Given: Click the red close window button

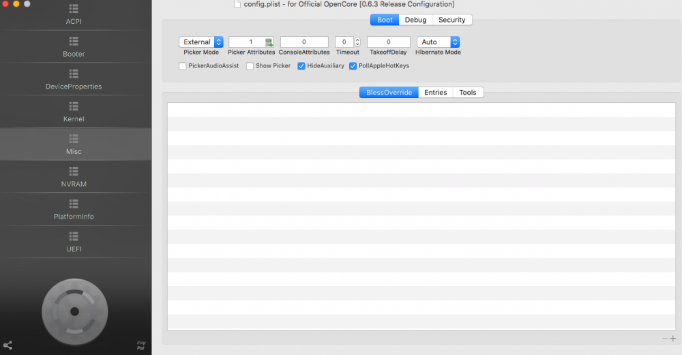Looking at the screenshot, I should (x=5, y=3).
